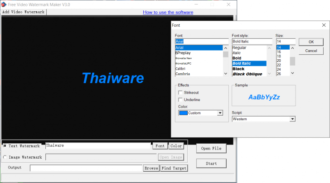Select Cambria in the font list

pos(199,74)
